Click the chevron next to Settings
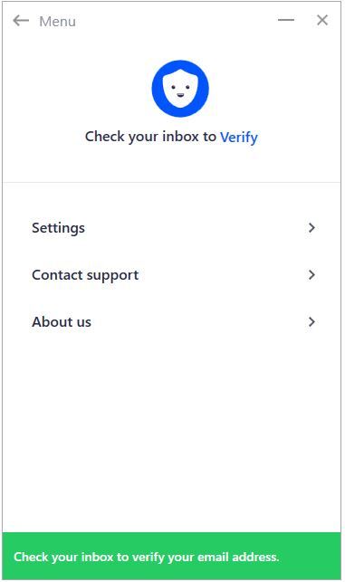Screen dimensions: 345x582 pos(311,227)
